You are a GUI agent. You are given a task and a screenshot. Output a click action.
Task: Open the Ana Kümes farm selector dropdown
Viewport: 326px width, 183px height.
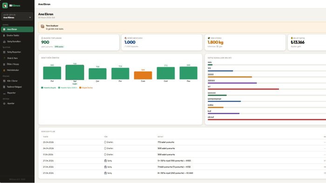[x=17, y=16]
